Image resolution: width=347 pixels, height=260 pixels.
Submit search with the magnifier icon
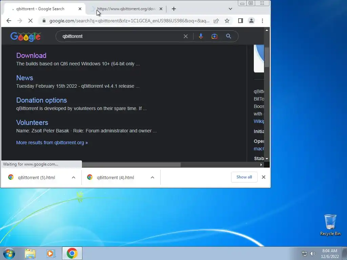(228, 36)
